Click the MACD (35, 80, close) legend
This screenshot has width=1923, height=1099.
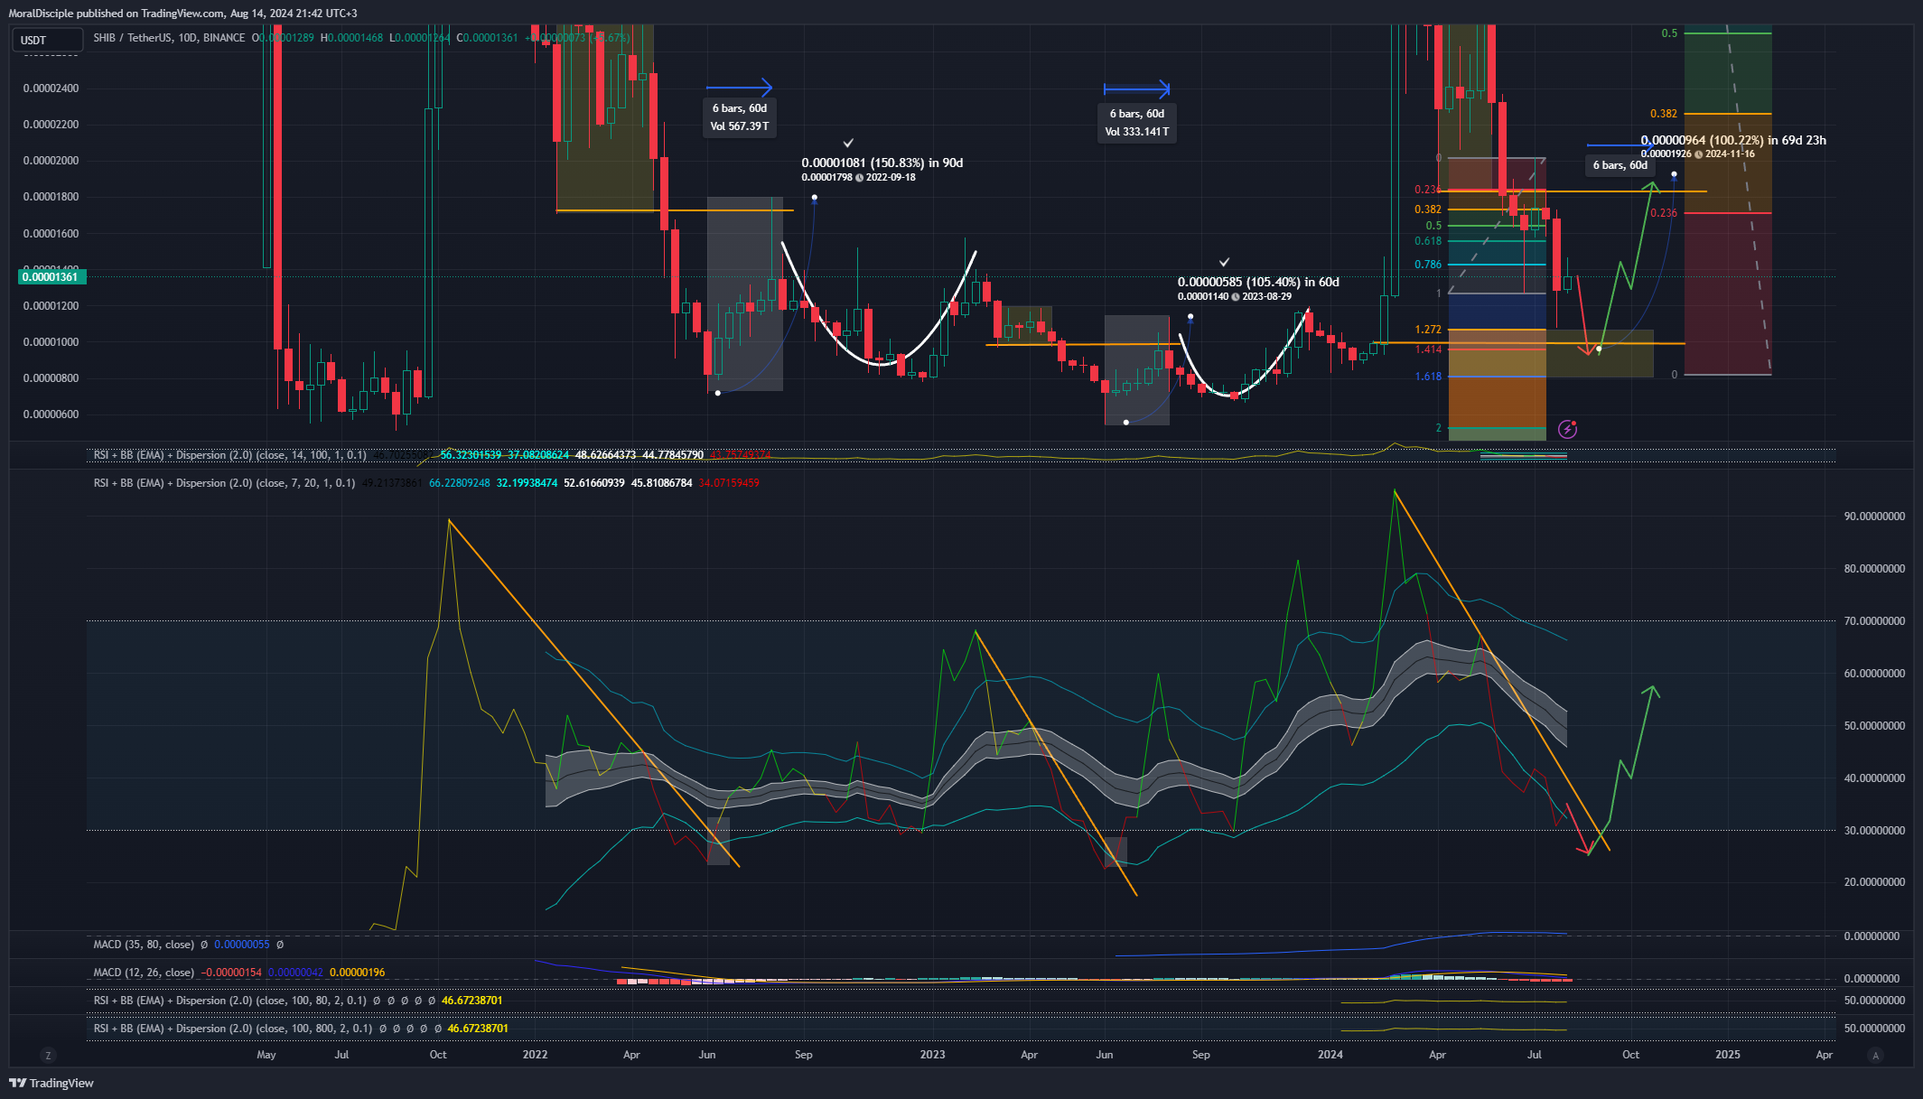click(x=144, y=945)
